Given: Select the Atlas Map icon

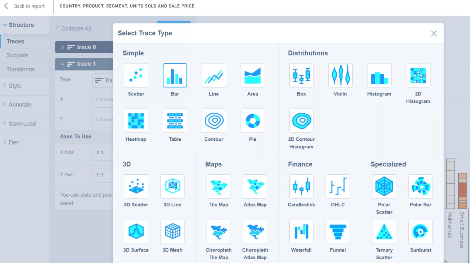Looking at the screenshot, I should pos(255,186).
